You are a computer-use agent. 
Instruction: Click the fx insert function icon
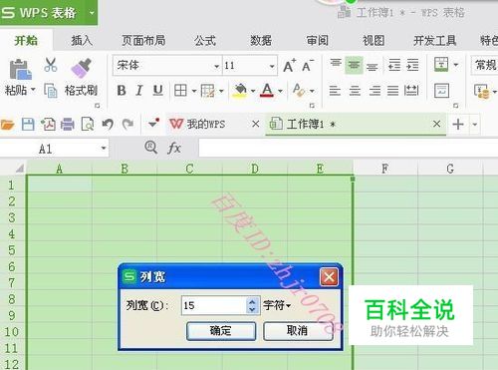point(174,148)
